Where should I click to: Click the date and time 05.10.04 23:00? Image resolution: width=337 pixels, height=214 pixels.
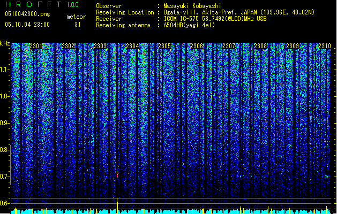27,25
